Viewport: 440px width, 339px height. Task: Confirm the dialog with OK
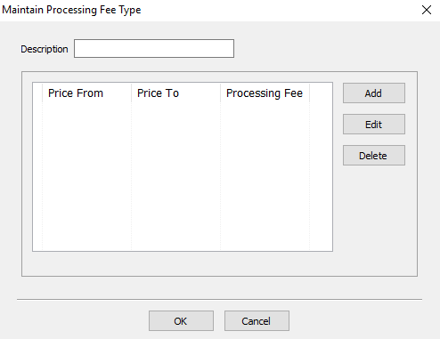(x=181, y=321)
